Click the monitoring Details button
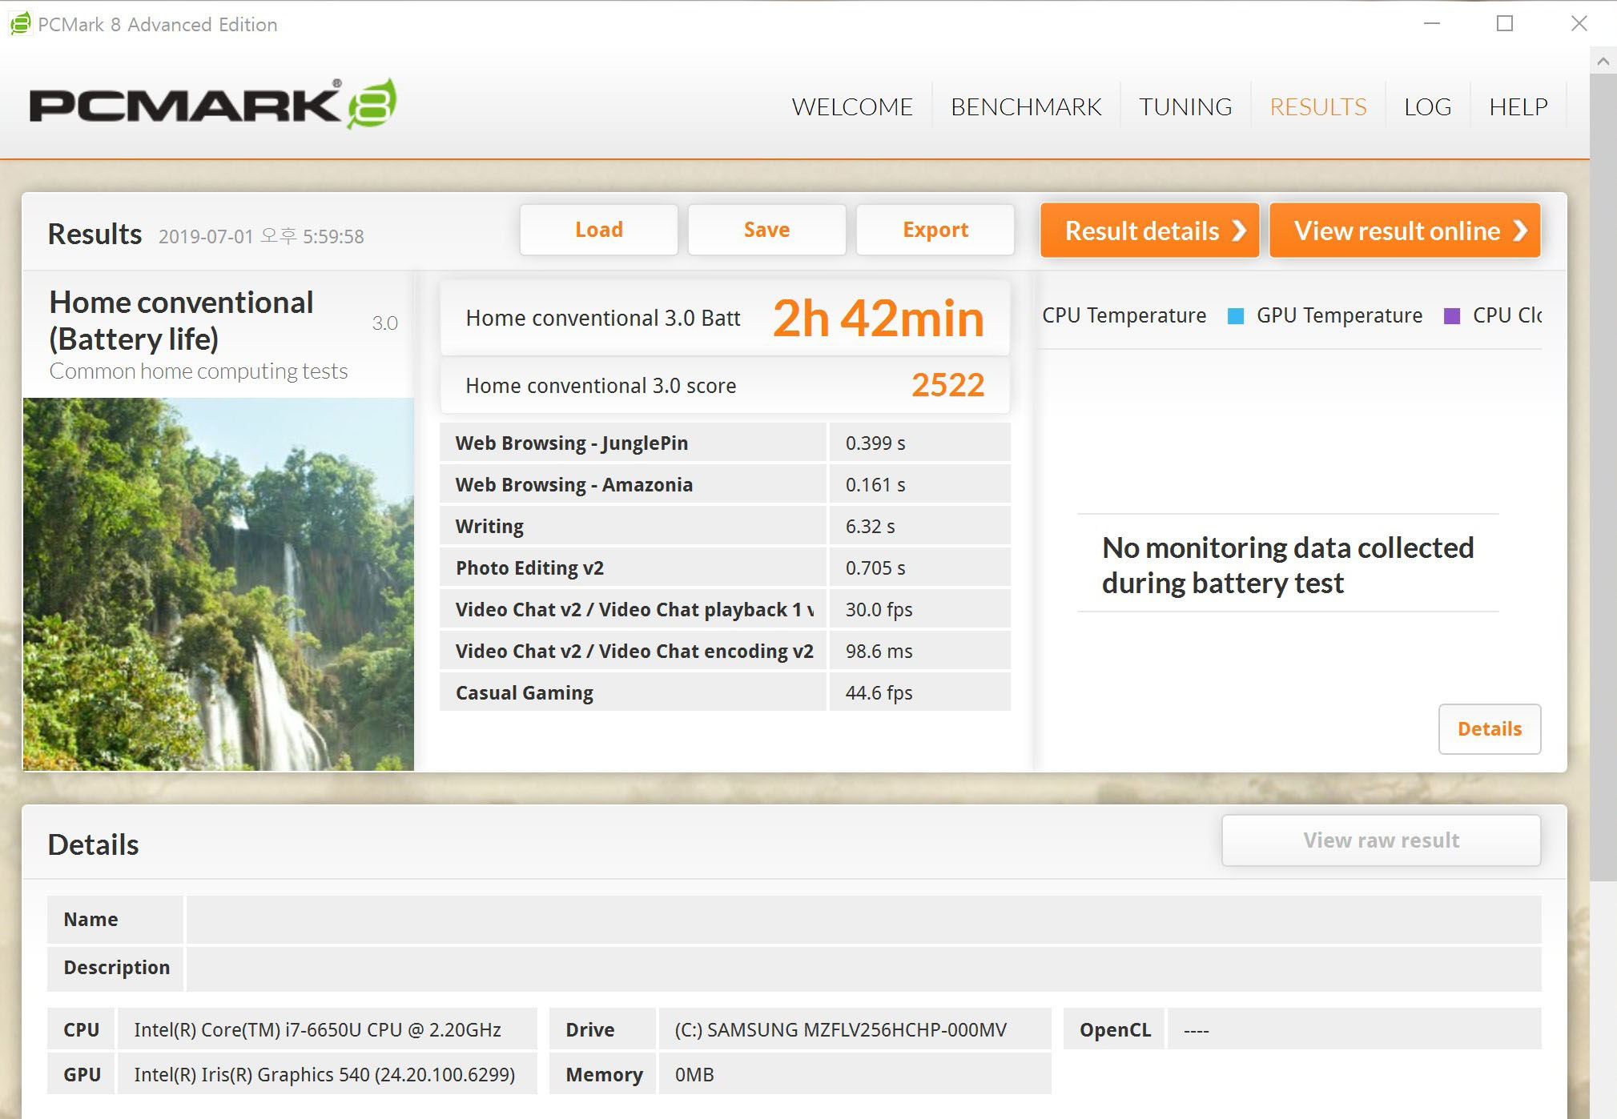Viewport: 1617px width, 1119px height. click(x=1489, y=728)
